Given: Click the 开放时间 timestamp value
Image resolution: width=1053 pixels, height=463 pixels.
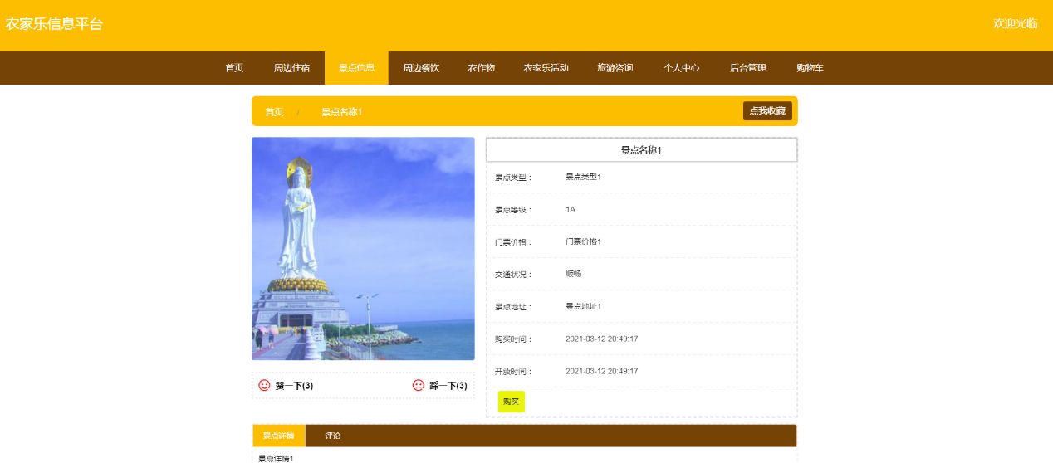Looking at the screenshot, I should (x=602, y=371).
